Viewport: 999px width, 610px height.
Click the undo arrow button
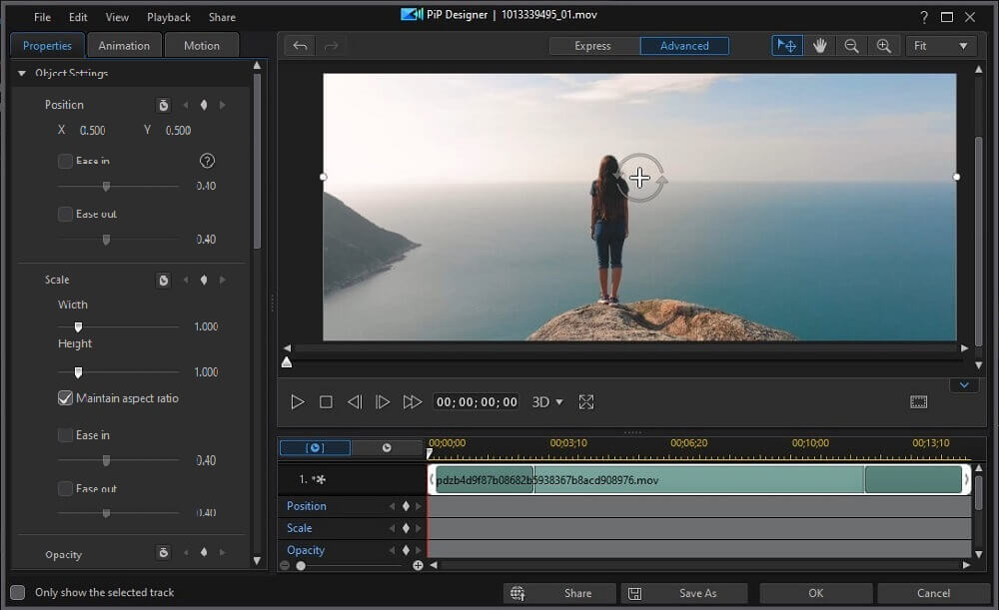point(300,46)
